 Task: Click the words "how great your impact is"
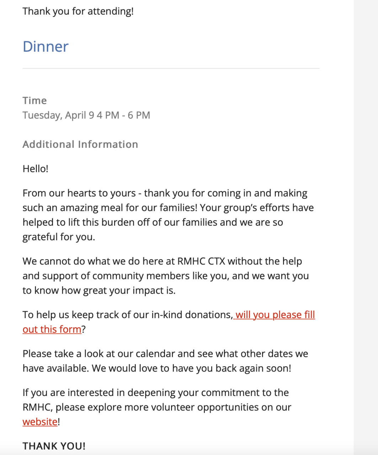118,290
